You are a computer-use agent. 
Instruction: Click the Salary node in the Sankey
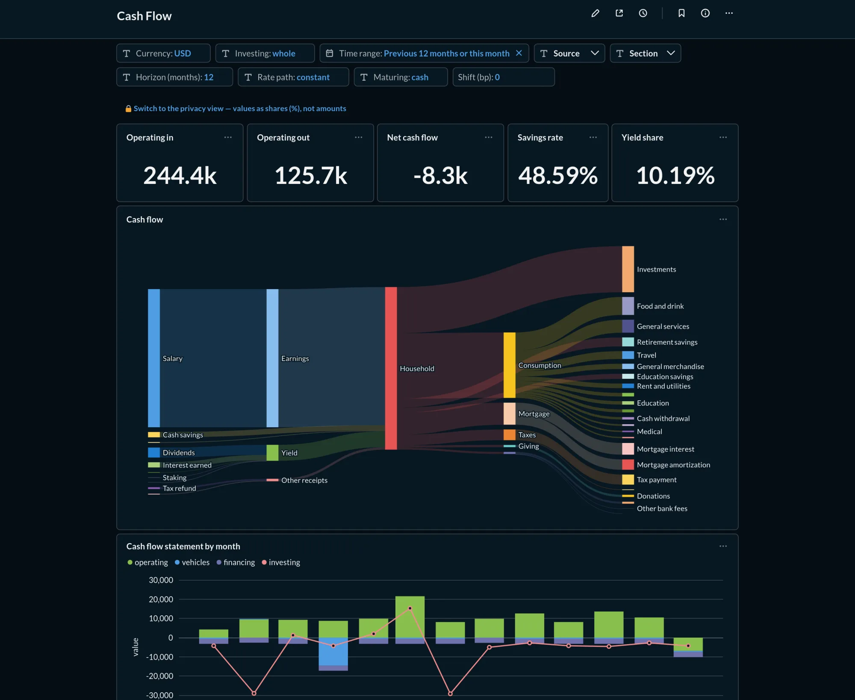pos(154,358)
